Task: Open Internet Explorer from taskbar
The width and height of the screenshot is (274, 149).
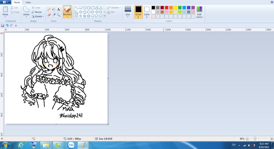Action: [x=21, y=145]
